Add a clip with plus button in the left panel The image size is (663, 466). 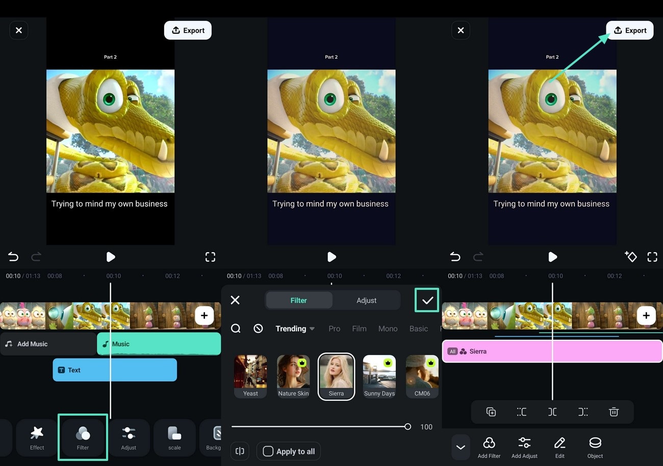coord(204,316)
